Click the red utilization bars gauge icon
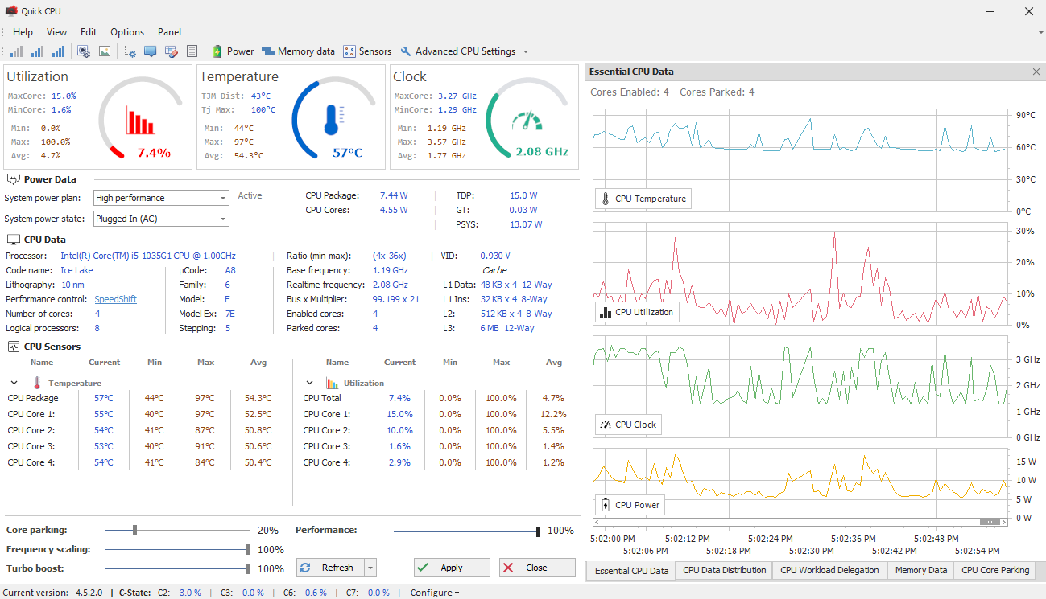 (140, 121)
